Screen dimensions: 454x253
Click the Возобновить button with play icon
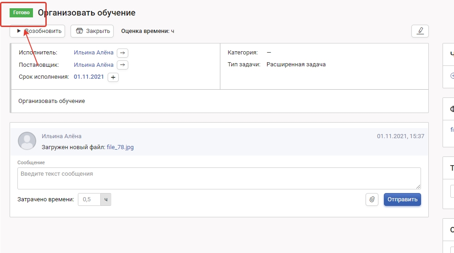pyautogui.click(x=38, y=31)
